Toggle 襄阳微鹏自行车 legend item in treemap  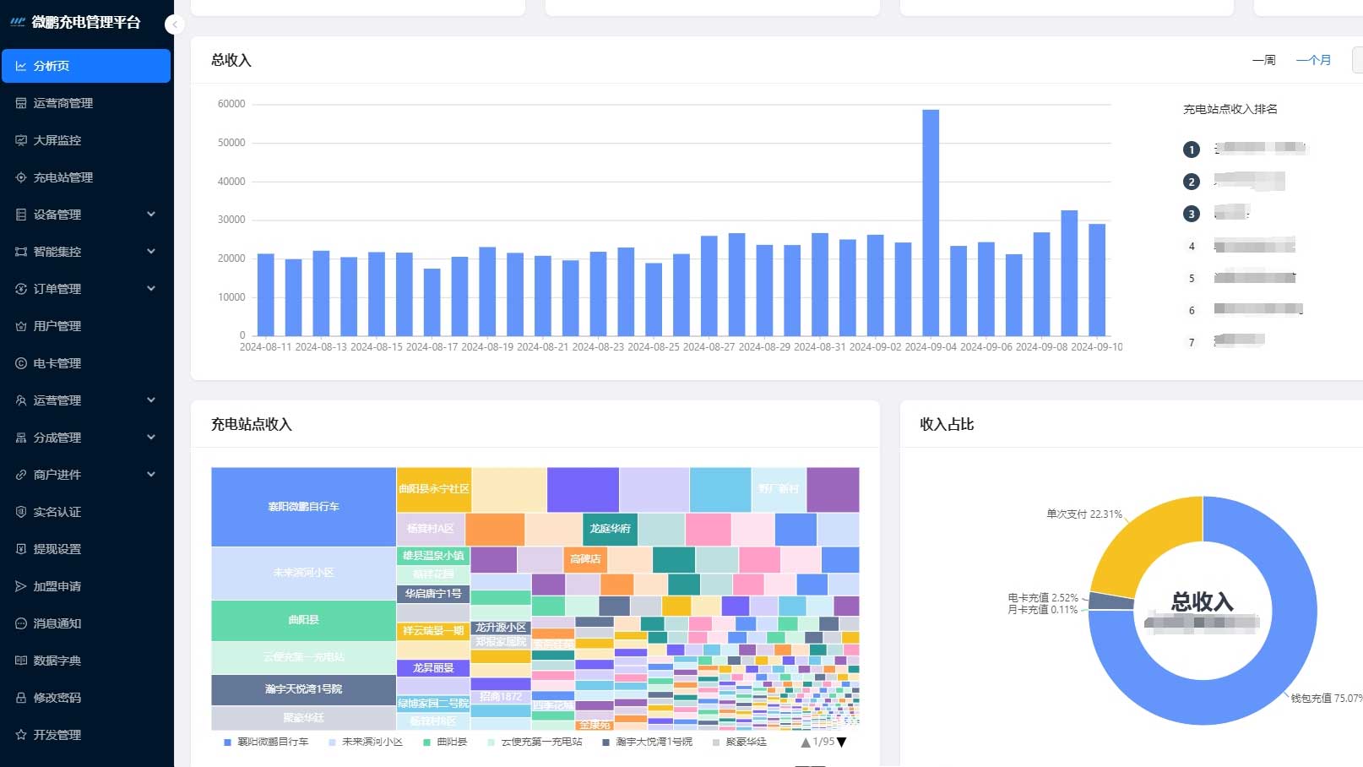[266, 742]
